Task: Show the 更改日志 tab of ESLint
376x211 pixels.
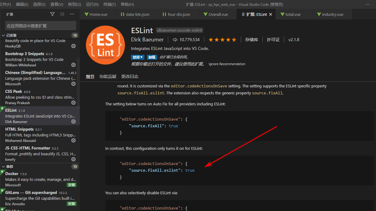Action: point(130,76)
